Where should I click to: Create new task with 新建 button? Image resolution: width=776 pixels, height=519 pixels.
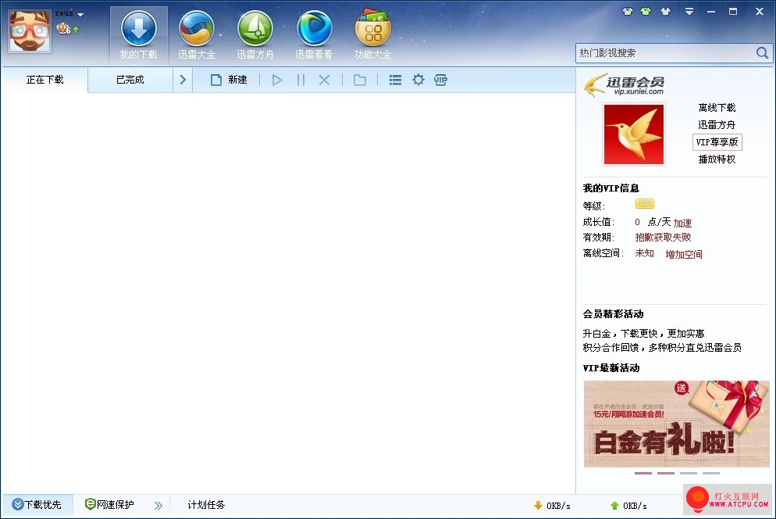229,80
